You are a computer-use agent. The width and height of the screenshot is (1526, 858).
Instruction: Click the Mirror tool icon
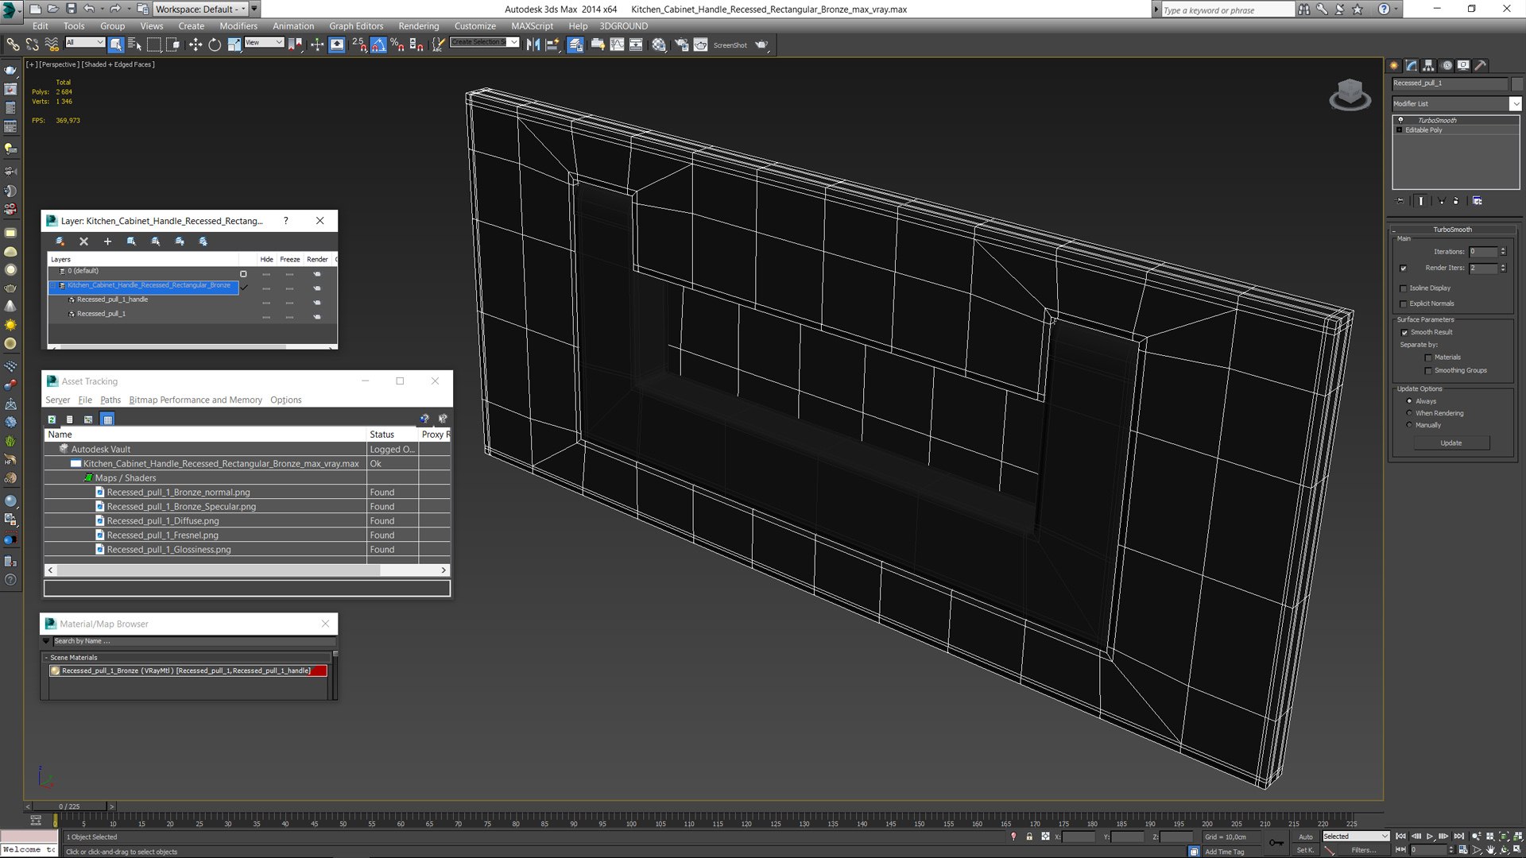[x=533, y=45]
